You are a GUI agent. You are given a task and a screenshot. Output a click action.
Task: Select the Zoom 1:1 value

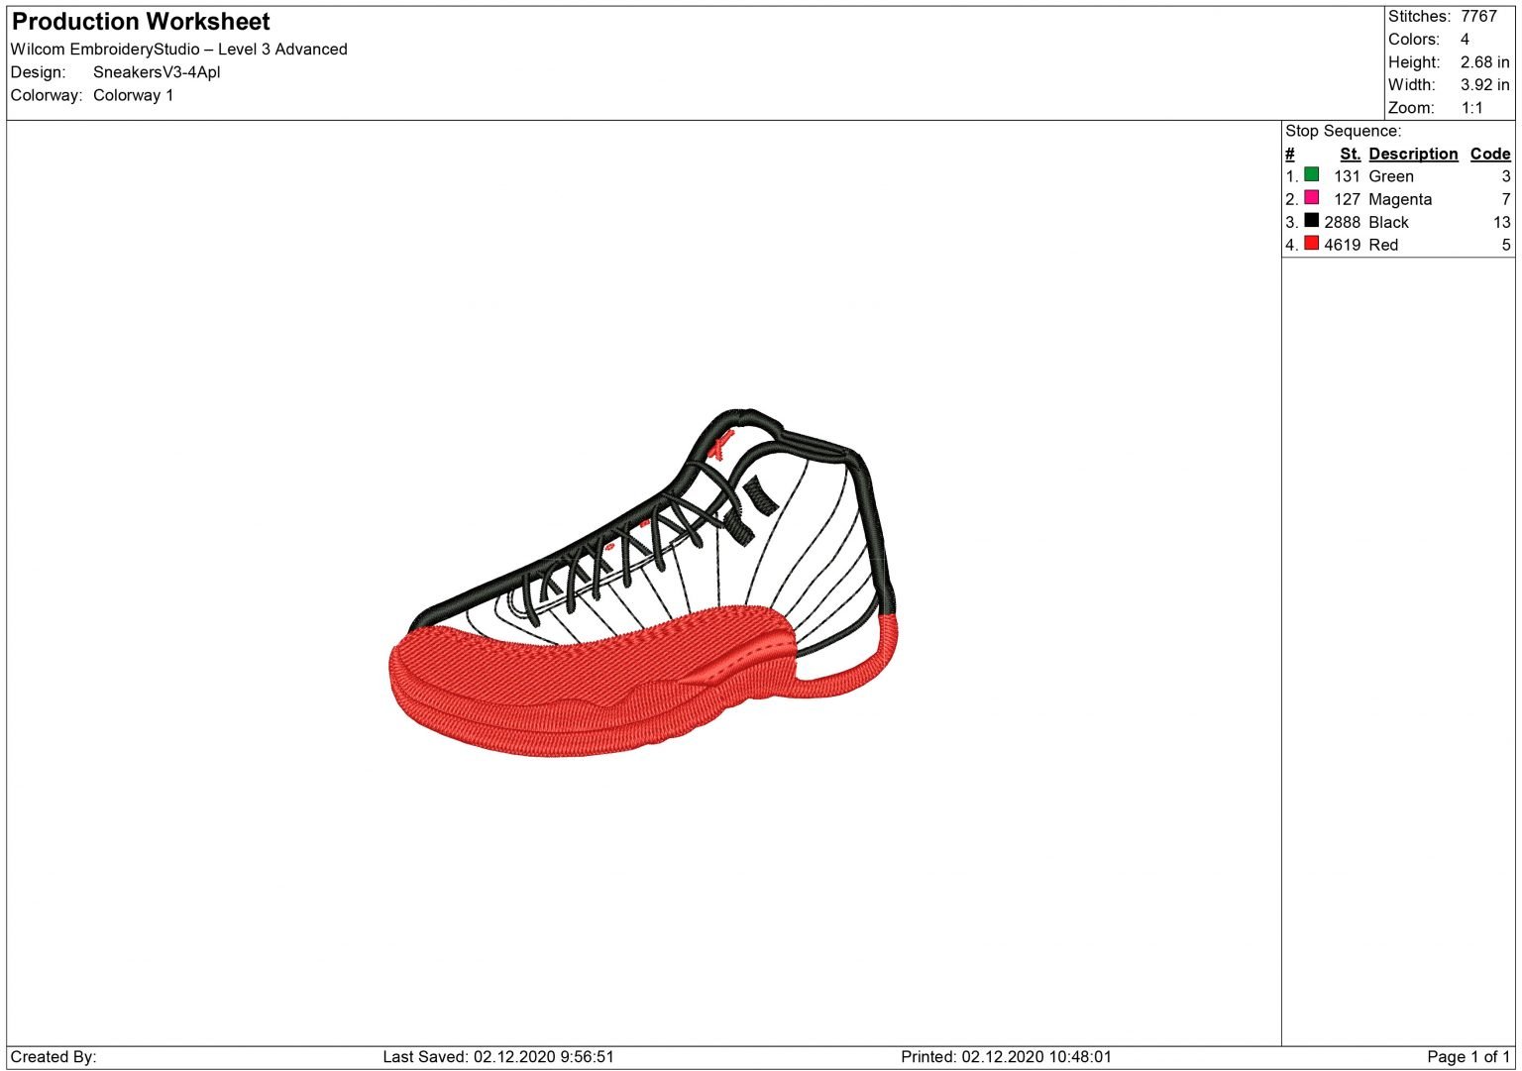(1471, 108)
